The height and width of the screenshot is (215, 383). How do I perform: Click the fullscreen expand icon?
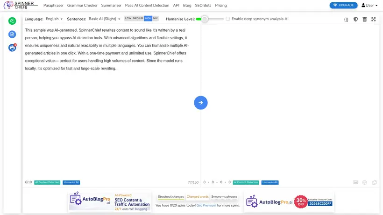pyautogui.click(x=374, y=19)
